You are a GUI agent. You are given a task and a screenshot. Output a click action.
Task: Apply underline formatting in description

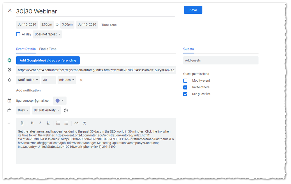click(48, 123)
